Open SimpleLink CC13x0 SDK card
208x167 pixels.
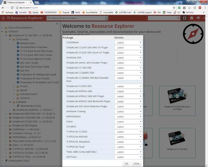(x=177, y=143)
